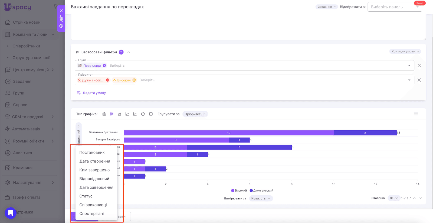Close the report panel with the X icon
Image resolution: width=433 pixels, height=223 pixels.
point(61,11)
